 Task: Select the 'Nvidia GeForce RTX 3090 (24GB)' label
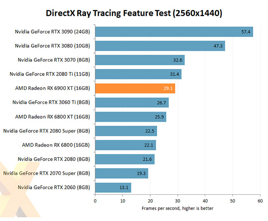pos(52,32)
